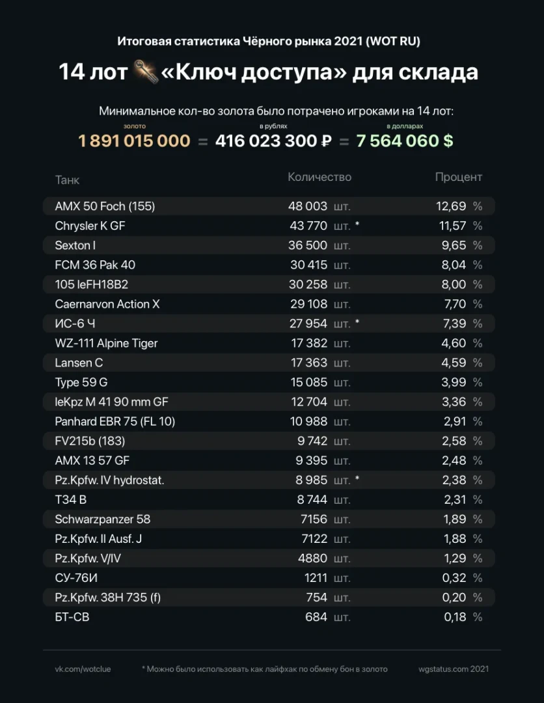Click the key icon in the title
Viewport: 544px width, 703px height.
(145, 71)
